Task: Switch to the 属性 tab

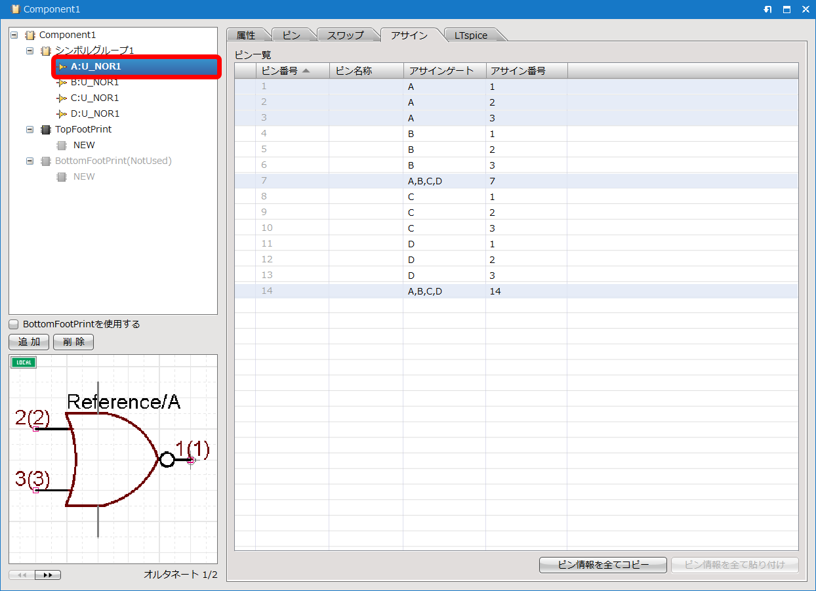Action: click(x=246, y=35)
